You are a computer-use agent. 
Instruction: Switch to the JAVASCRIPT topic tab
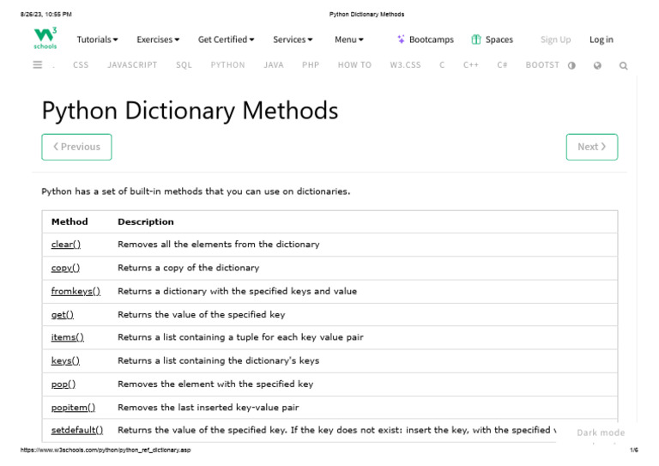click(132, 65)
